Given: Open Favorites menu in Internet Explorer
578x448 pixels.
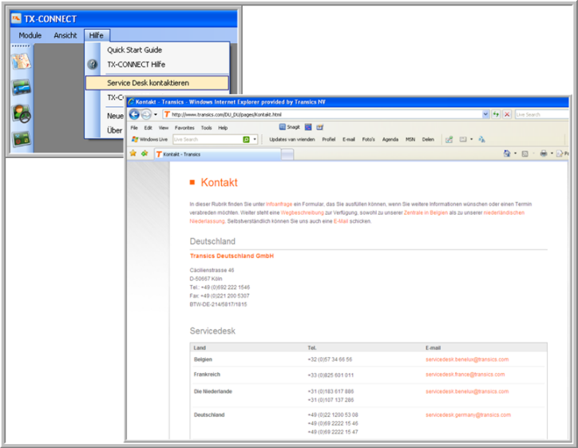Looking at the screenshot, I should pyautogui.click(x=184, y=128).
